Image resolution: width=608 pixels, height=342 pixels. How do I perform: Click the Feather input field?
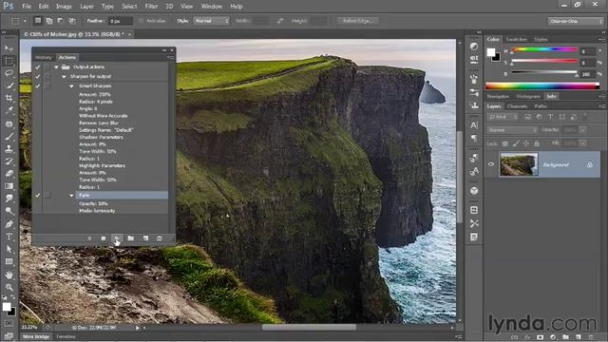[x=121, y=21]
